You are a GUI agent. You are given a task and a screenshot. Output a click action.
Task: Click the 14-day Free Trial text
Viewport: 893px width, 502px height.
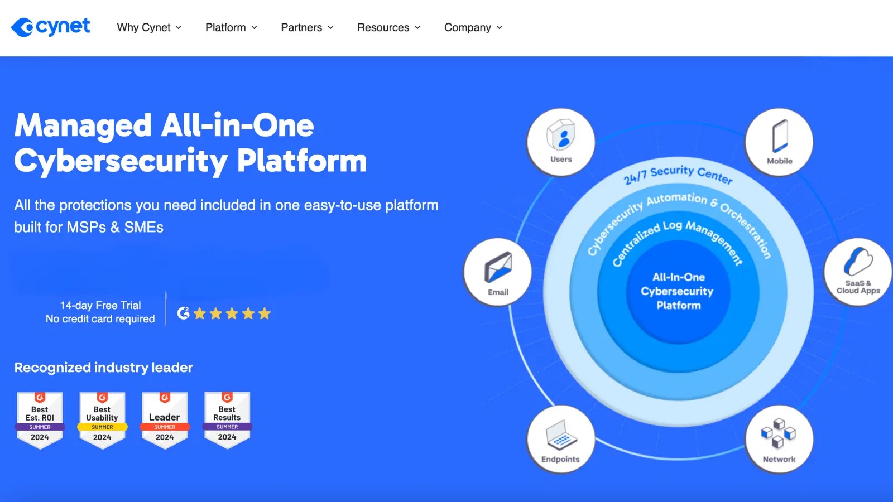(100, 305)
